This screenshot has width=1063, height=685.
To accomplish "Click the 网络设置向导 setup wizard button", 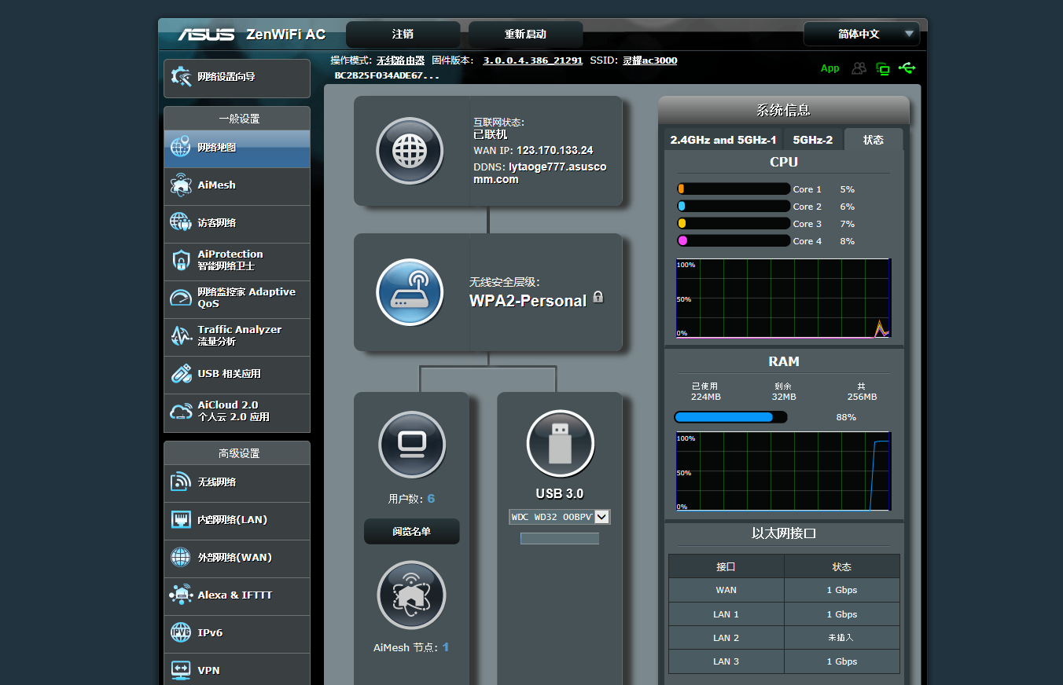I will [237, 78].
